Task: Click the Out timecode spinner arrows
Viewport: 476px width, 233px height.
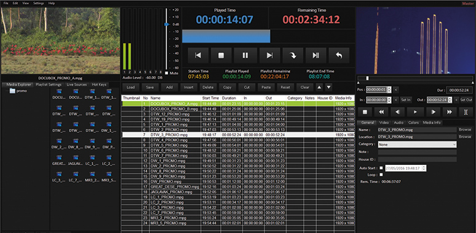Action: pyautogui.click(x=450, y=100)
